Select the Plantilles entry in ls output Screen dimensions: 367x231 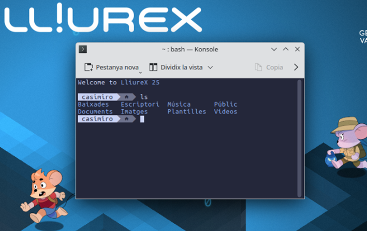tap(186, 111)
